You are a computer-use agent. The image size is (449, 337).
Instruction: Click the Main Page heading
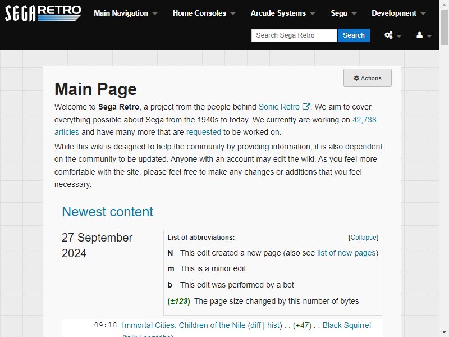click(x=95, y=89)
